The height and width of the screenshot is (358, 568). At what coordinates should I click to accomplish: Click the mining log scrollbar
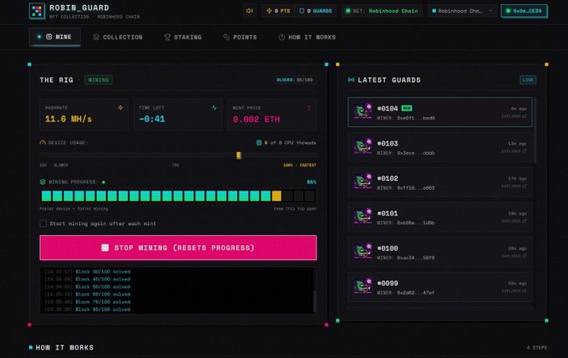314,300
